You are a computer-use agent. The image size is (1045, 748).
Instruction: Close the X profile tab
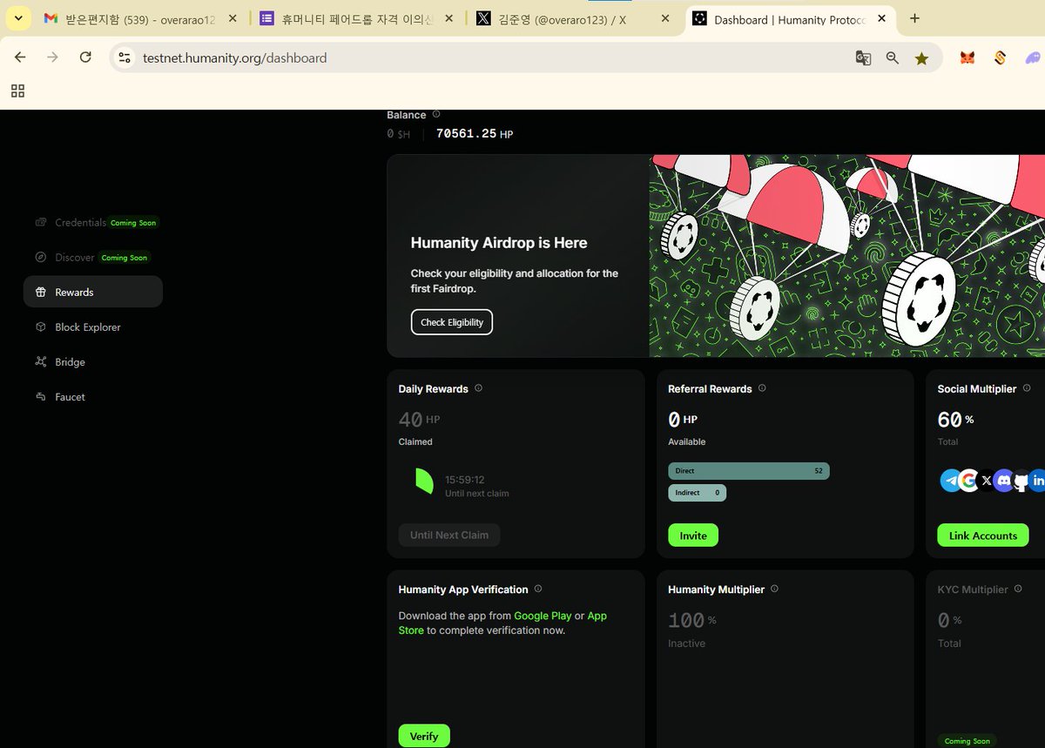click(x=665, y=18)
